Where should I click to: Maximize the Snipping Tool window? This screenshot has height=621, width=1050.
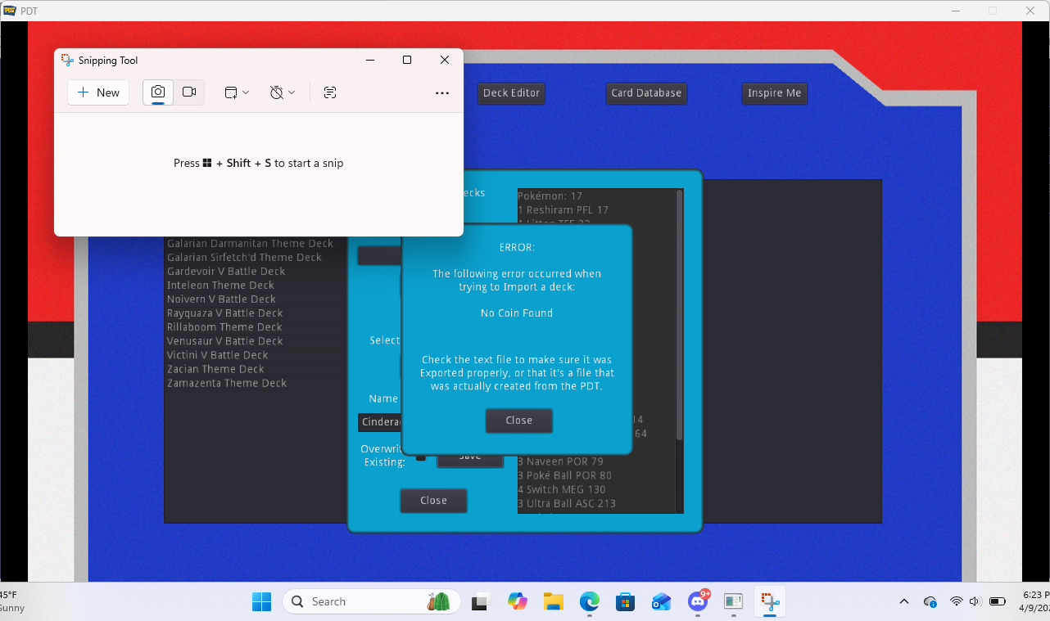point(407,60)
